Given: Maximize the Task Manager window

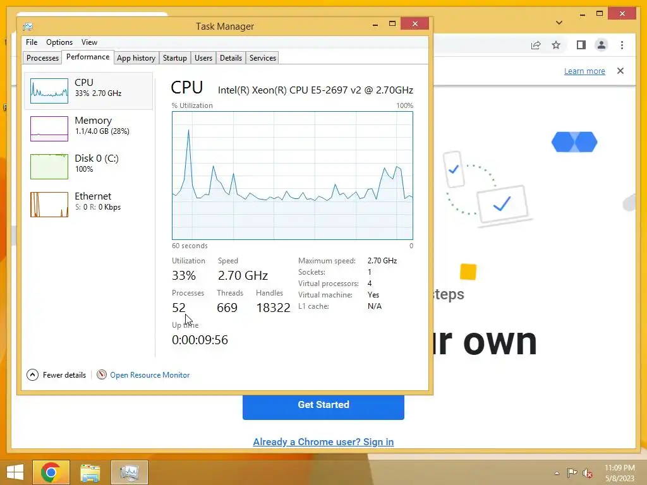Looking at the screenshot, I should [x=392, y=24].
